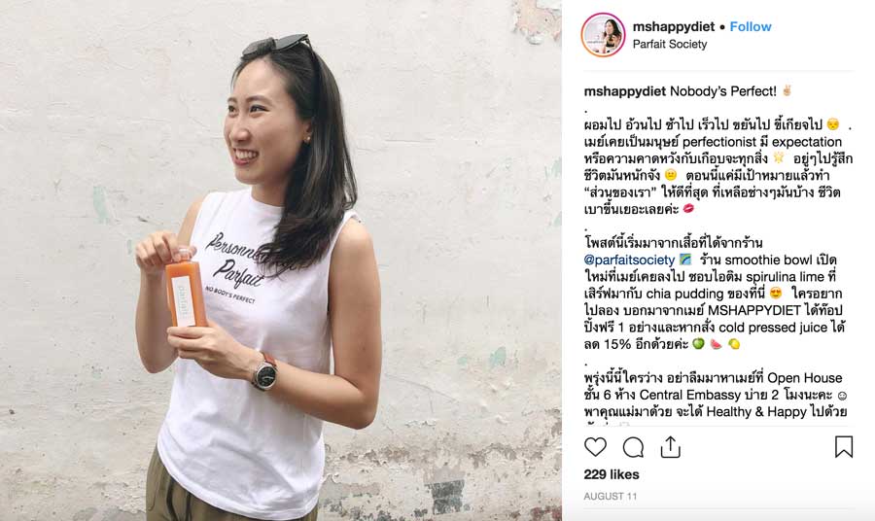The height and width of the screenshot is (521, 875).
Task: Open the Parfait Society location link
Action: 670,44
